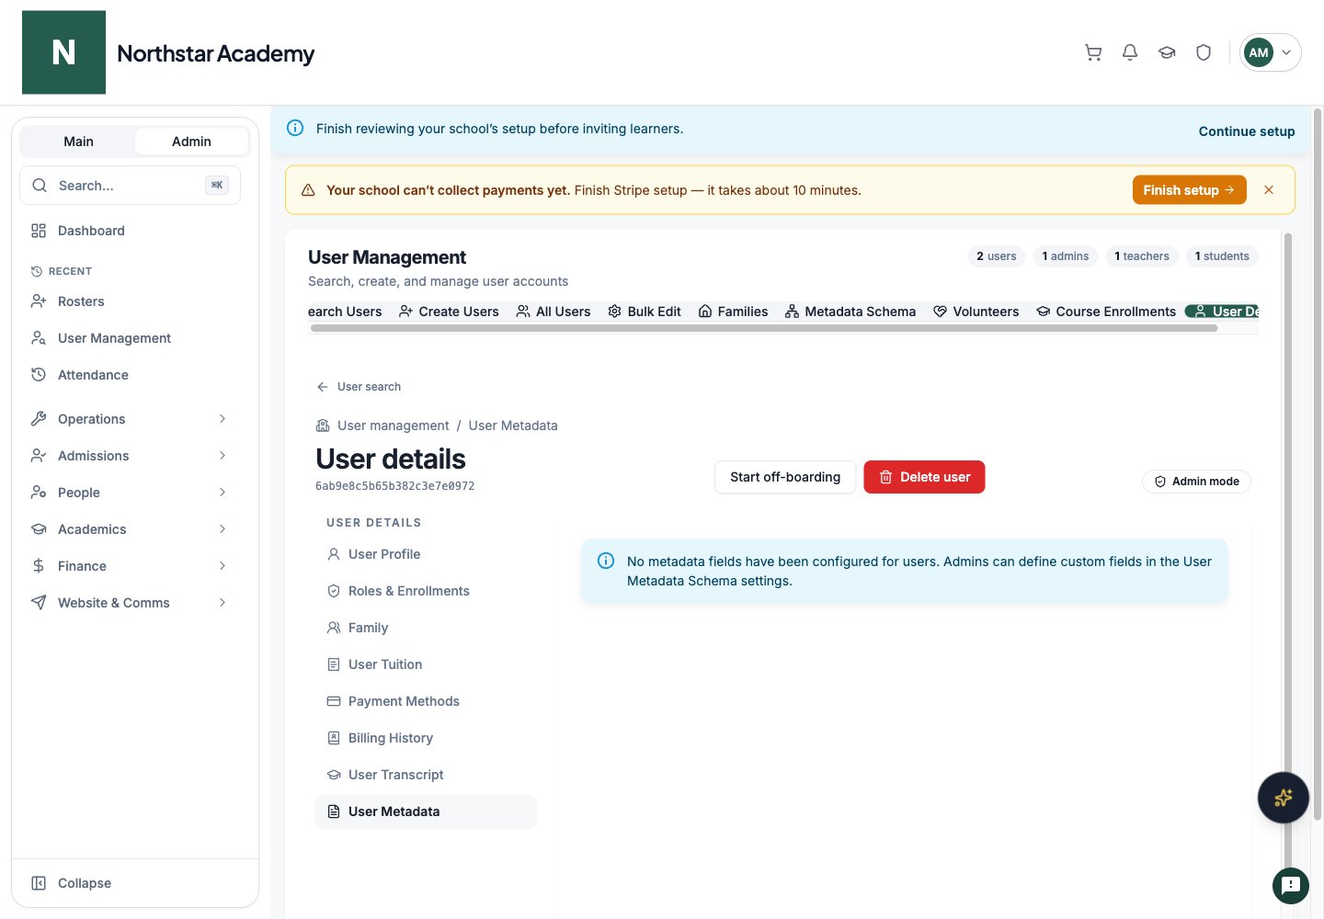Toggle Admin mode
1324x919 pixels.
(x=1196, y=482)
